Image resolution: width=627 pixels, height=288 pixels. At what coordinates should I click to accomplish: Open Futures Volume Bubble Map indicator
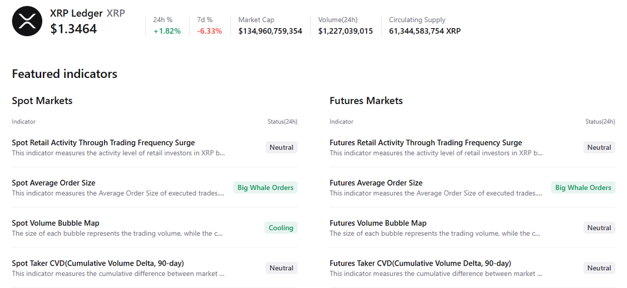[378, 223]
